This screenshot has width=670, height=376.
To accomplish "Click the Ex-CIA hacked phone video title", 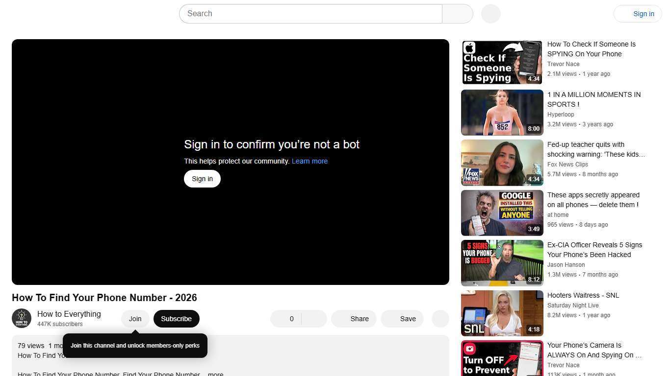I will (594, 250).
